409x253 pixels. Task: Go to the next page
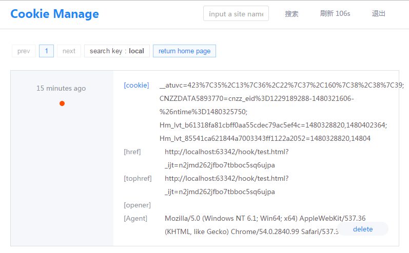(69, 51)
